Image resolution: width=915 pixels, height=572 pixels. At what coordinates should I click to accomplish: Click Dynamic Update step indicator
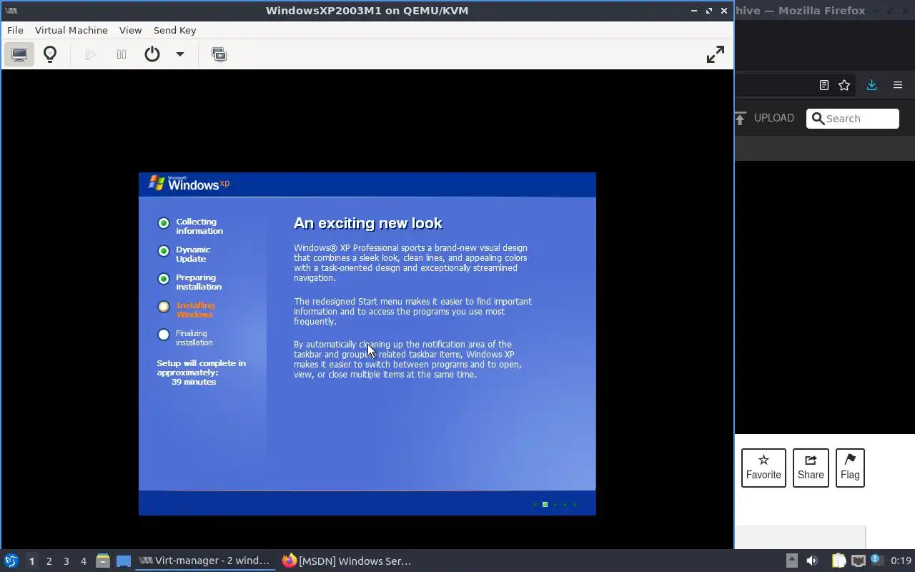click(x=164, y=251)
